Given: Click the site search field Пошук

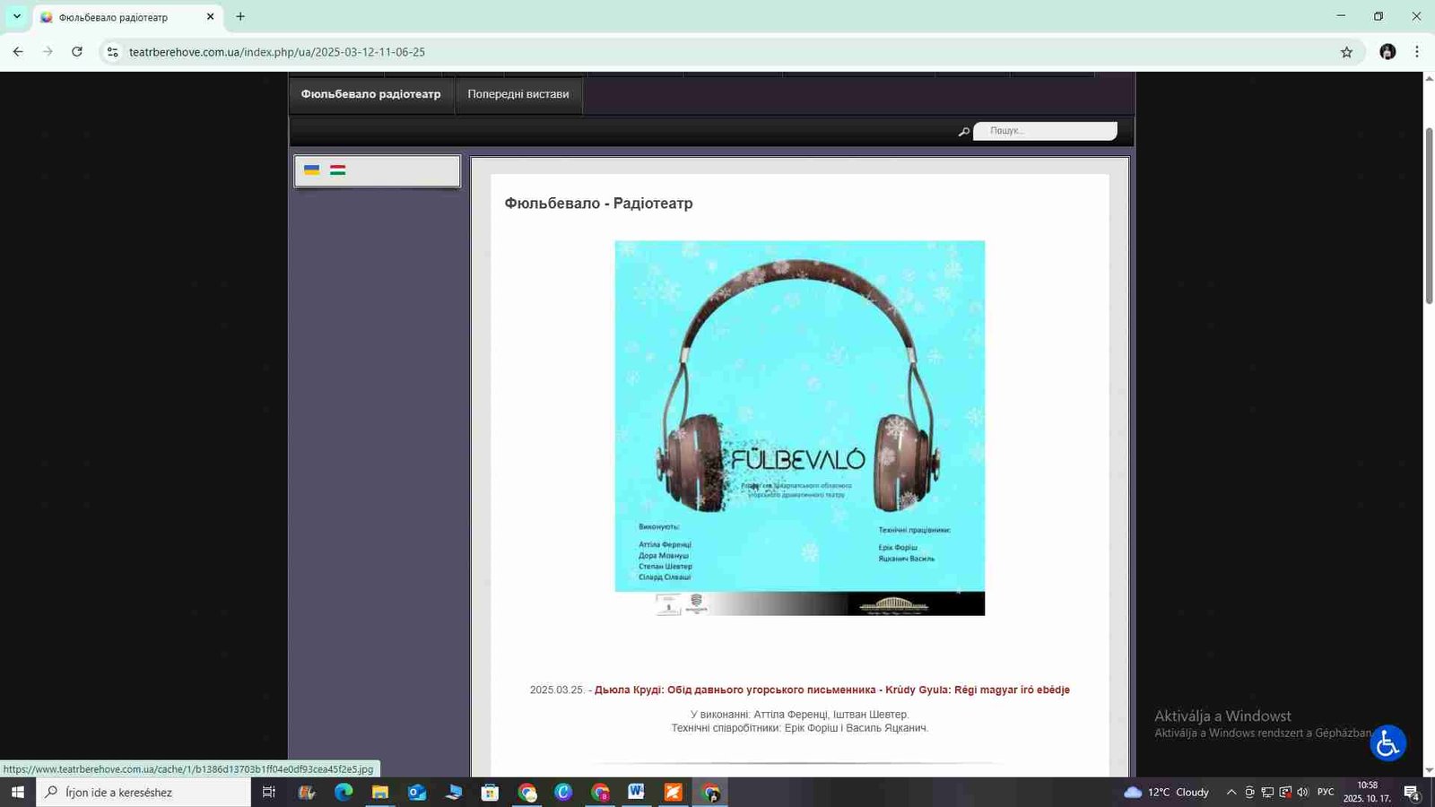Looking at the screenshot, I should [1046, 131].
